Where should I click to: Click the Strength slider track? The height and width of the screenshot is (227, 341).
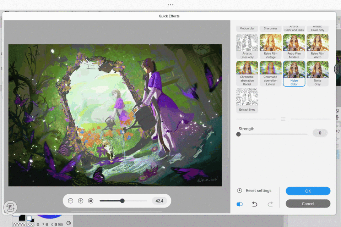[x=273, y=134]
